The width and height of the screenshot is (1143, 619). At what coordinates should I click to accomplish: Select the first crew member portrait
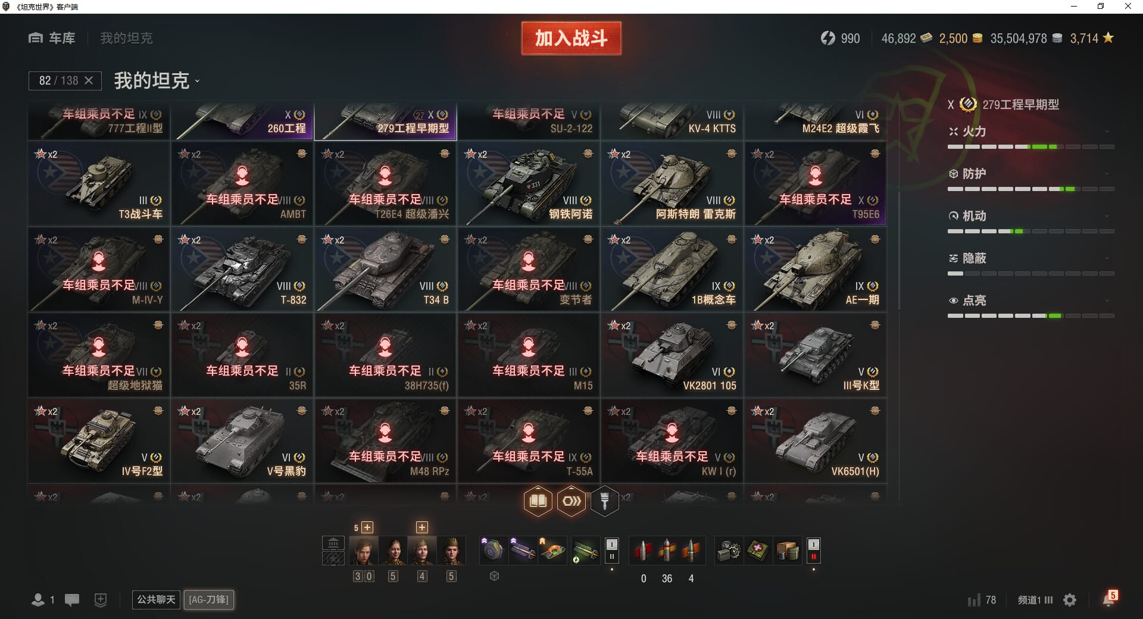[x=363, y=551]
